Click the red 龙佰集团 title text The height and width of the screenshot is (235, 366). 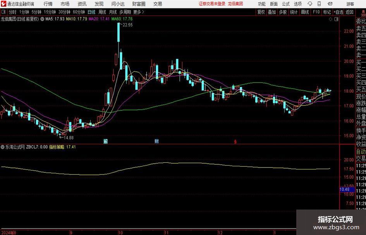point(235,4)
